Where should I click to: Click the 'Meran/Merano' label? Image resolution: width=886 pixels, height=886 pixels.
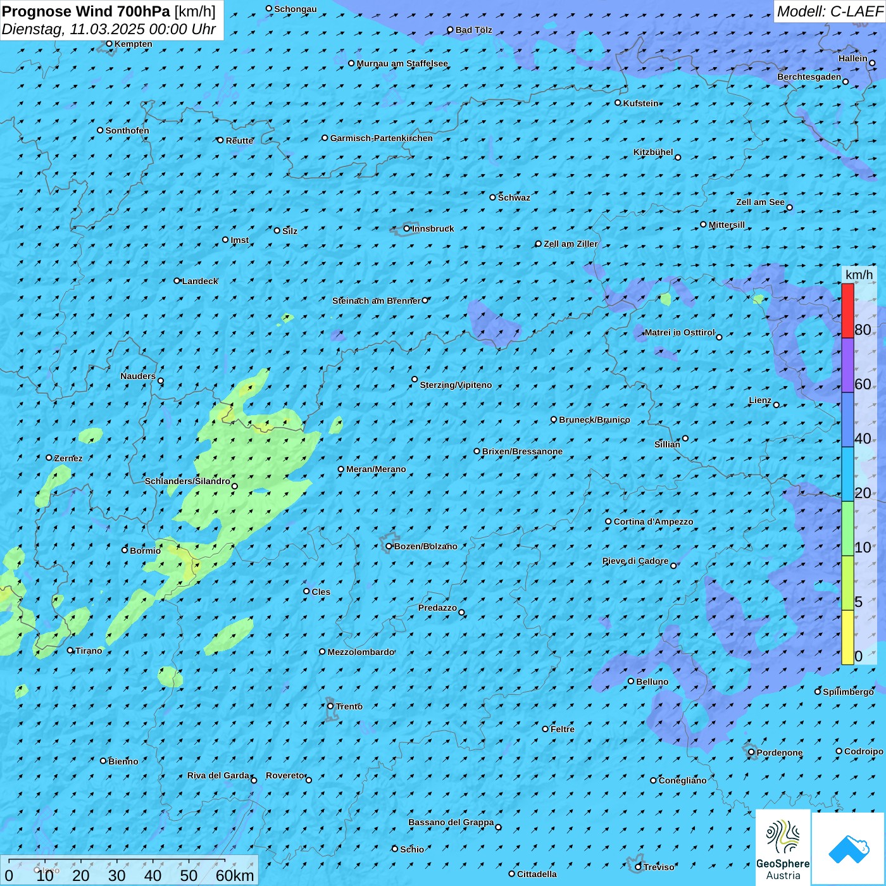coord(376,469)
